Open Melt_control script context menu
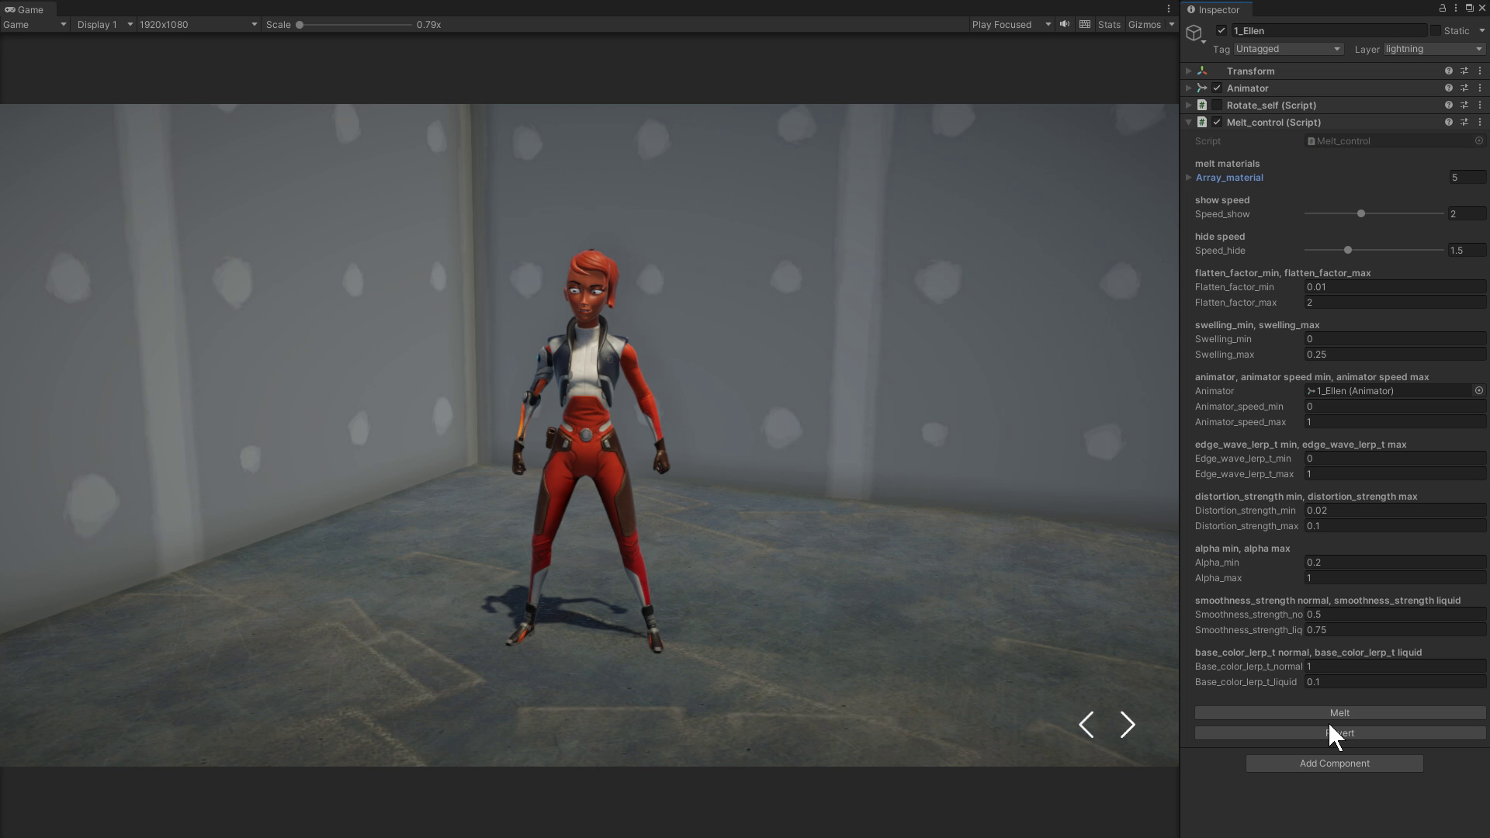The width and height of the screenshot is (1490, 838). point(1480,122)
